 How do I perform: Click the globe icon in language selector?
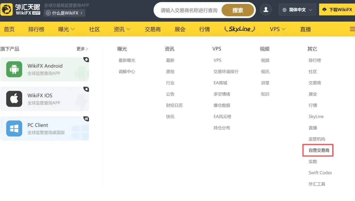coord(284,10)
